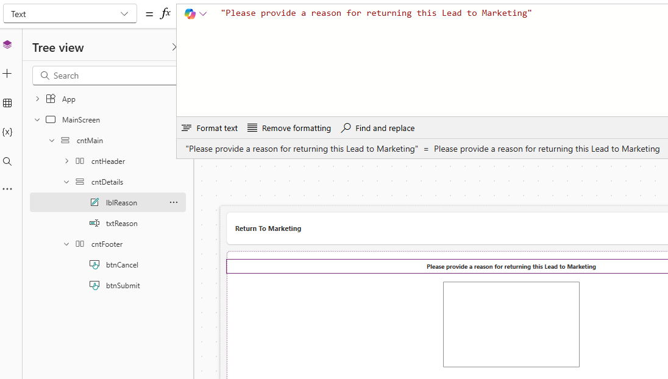Open Find and replace
This screenshot has height=379, width=668.
pos(377,128)
